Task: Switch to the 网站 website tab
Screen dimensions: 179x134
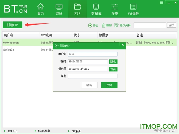Action: click(59, 9)
